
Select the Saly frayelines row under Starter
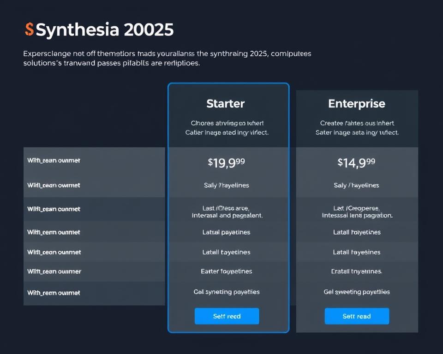coord(226,185)
